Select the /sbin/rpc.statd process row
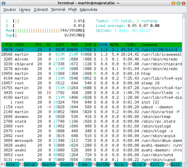This screenshot has height=168, width=187. (92, 121)
